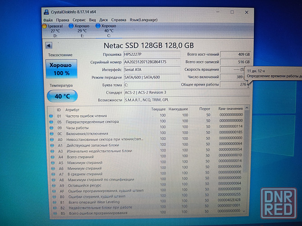Image resolution: width=302 pixels, height=226 pixels.
Task: Select disk C: at 40 °C
Action: [106, 31]
